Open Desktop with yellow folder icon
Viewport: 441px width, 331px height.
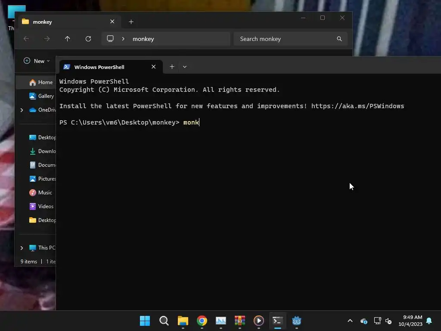[42, 220]
